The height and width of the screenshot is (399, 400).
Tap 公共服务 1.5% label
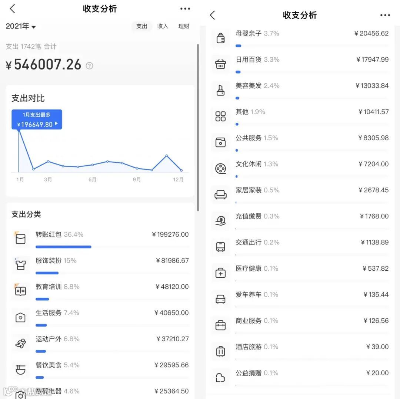(x=257, y=138)
